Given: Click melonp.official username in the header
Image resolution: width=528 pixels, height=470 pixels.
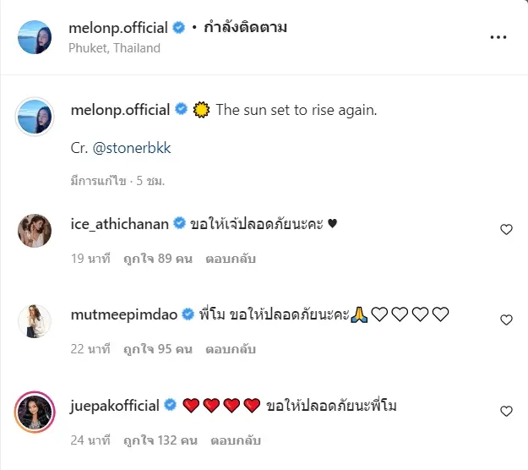Looking at the screenshot, I should 117,28.
